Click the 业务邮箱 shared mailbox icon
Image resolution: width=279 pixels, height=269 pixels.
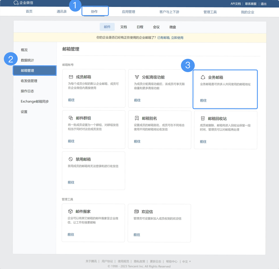coord(203,77)
